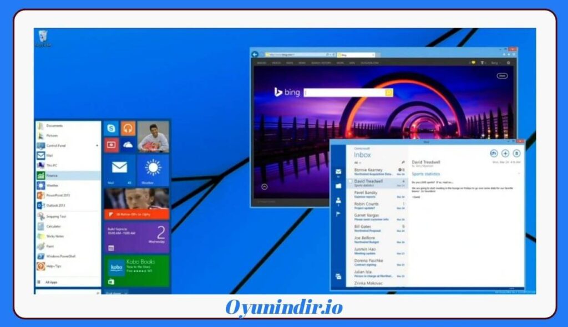Click the search magnifier in Mail Inbox

coord(403,162)
